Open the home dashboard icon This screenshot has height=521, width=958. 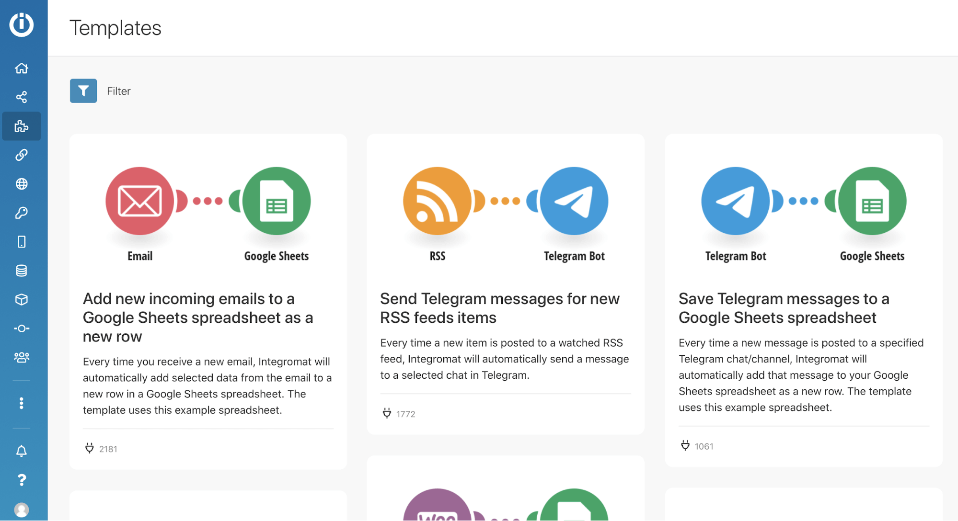pos(22,68)
